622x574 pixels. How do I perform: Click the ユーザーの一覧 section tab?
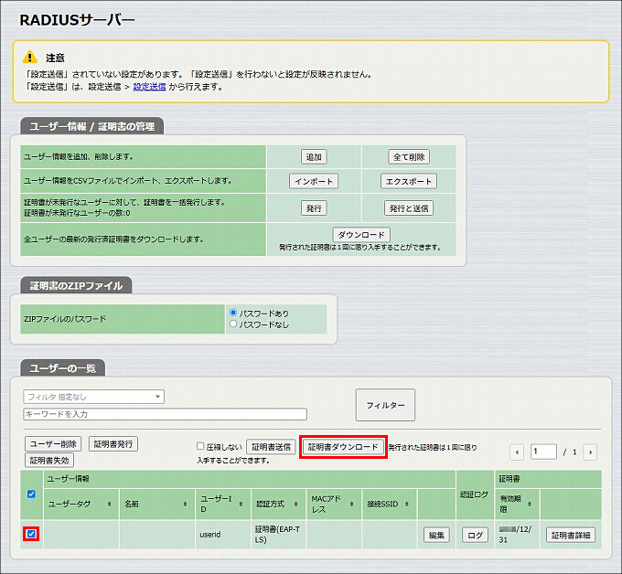tap(63, 368)
